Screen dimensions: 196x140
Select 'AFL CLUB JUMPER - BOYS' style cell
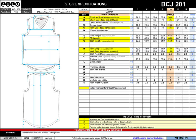pos(55,9)
